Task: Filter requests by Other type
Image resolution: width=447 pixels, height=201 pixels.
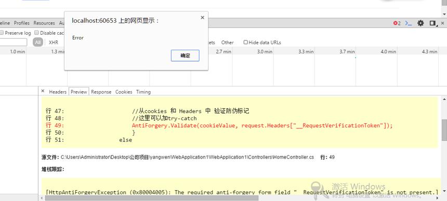Action: click(228, 42)
